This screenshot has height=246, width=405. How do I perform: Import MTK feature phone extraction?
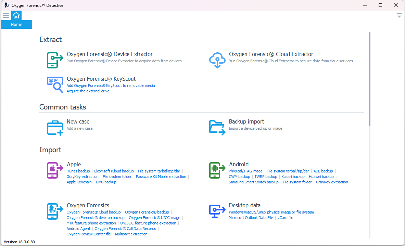coord(91,223)
